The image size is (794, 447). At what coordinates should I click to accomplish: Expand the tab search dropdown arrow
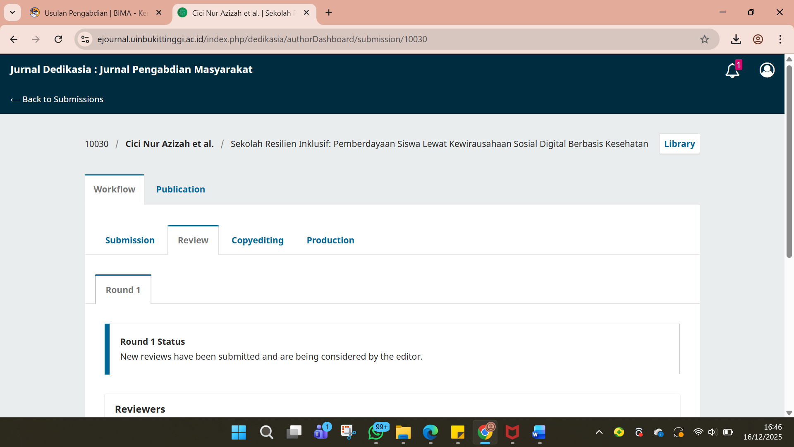[12, 12]
